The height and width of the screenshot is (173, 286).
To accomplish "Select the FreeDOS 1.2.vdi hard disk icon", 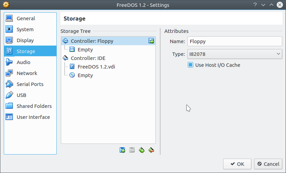I will (72, 66).
